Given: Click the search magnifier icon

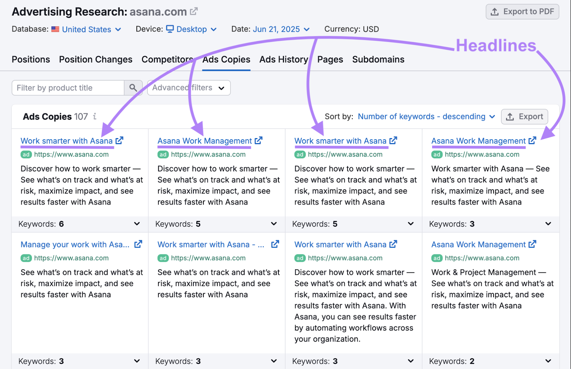Looking at the screenshot, I should point(133,87).
